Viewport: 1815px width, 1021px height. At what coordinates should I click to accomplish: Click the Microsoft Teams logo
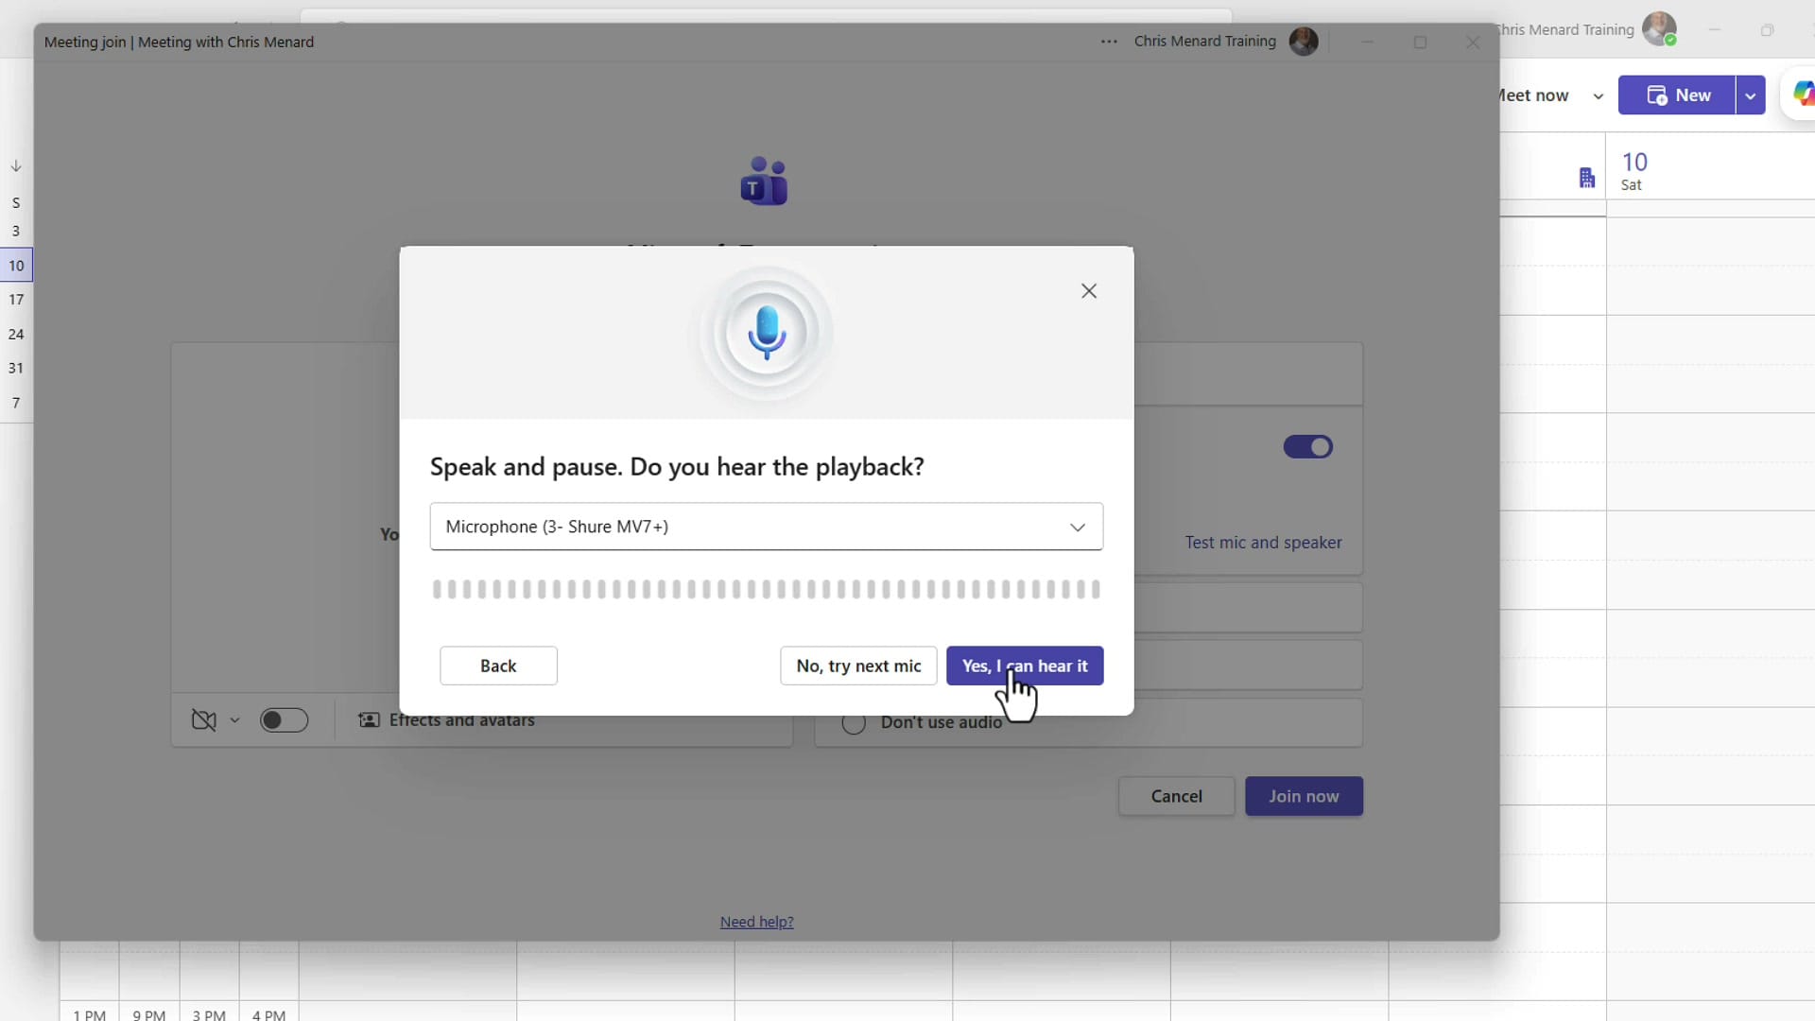tap(764, 181)
